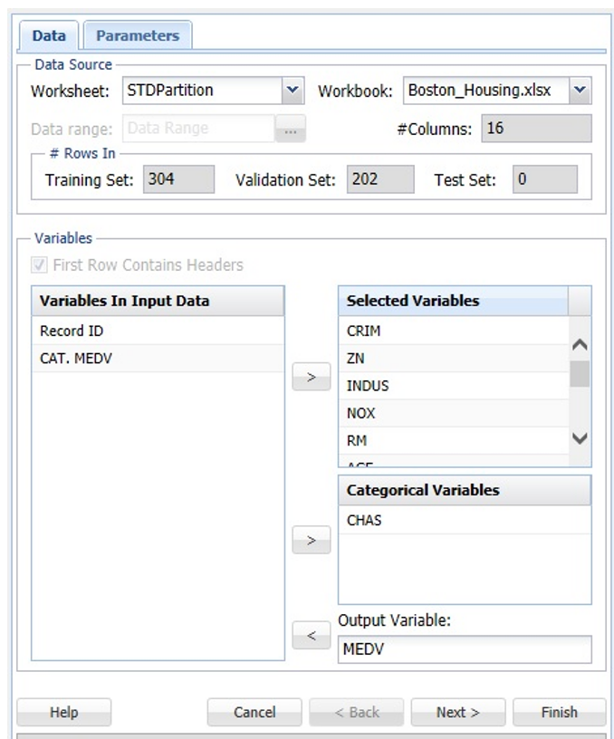Click the Finish button
This screenshot has height=739, width=614.
[559, 713]
